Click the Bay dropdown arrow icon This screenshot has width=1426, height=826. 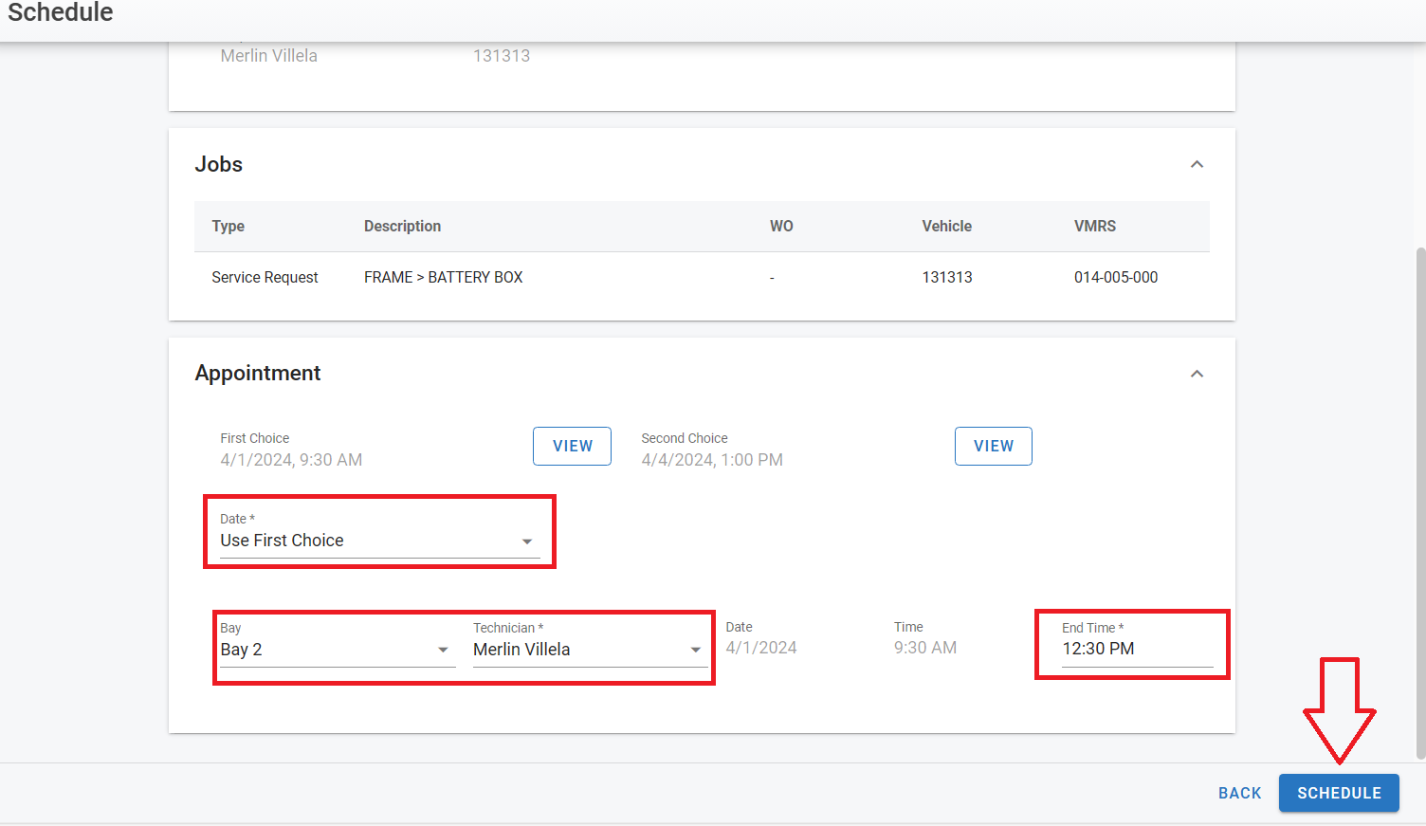(x=443, y=651)
